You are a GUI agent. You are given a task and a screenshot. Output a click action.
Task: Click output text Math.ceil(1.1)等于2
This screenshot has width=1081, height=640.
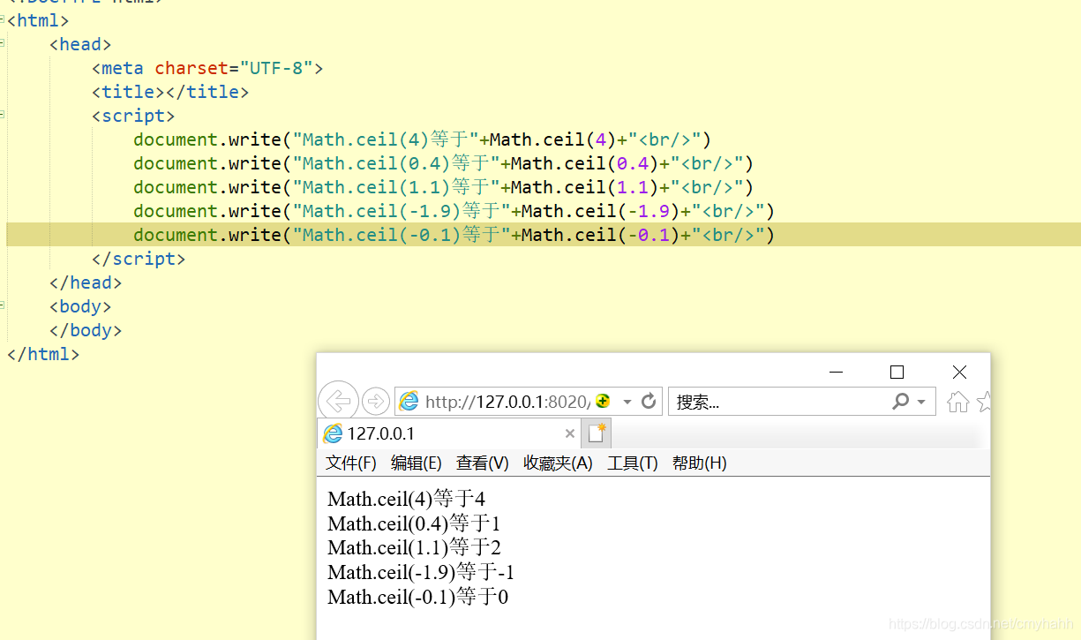[x=414, y=547]
